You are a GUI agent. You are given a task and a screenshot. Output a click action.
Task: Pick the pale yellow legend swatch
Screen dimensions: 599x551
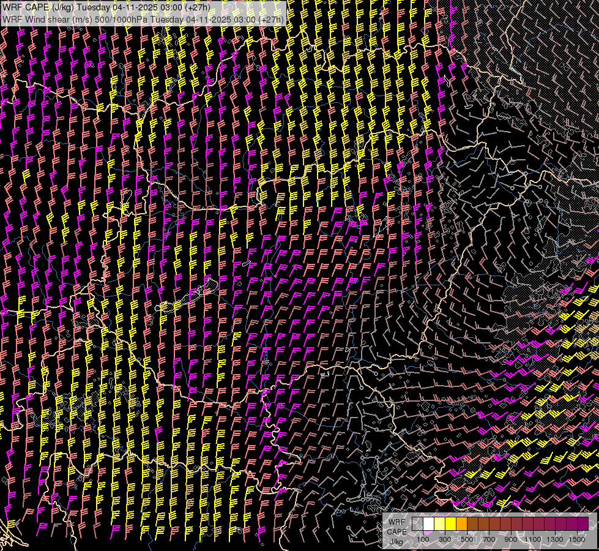click(x=439, y=523)
